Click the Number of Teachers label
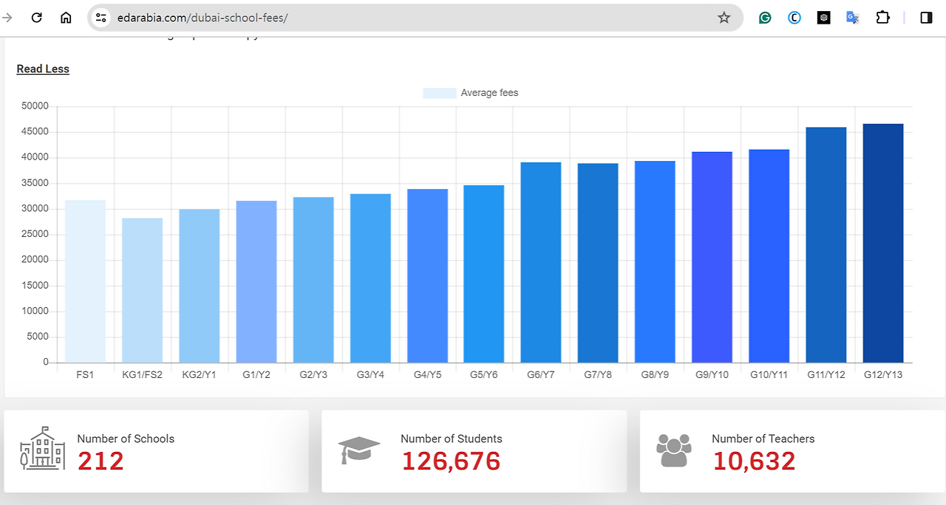Screen dimensions: 946x505 [x=763, y=439]
